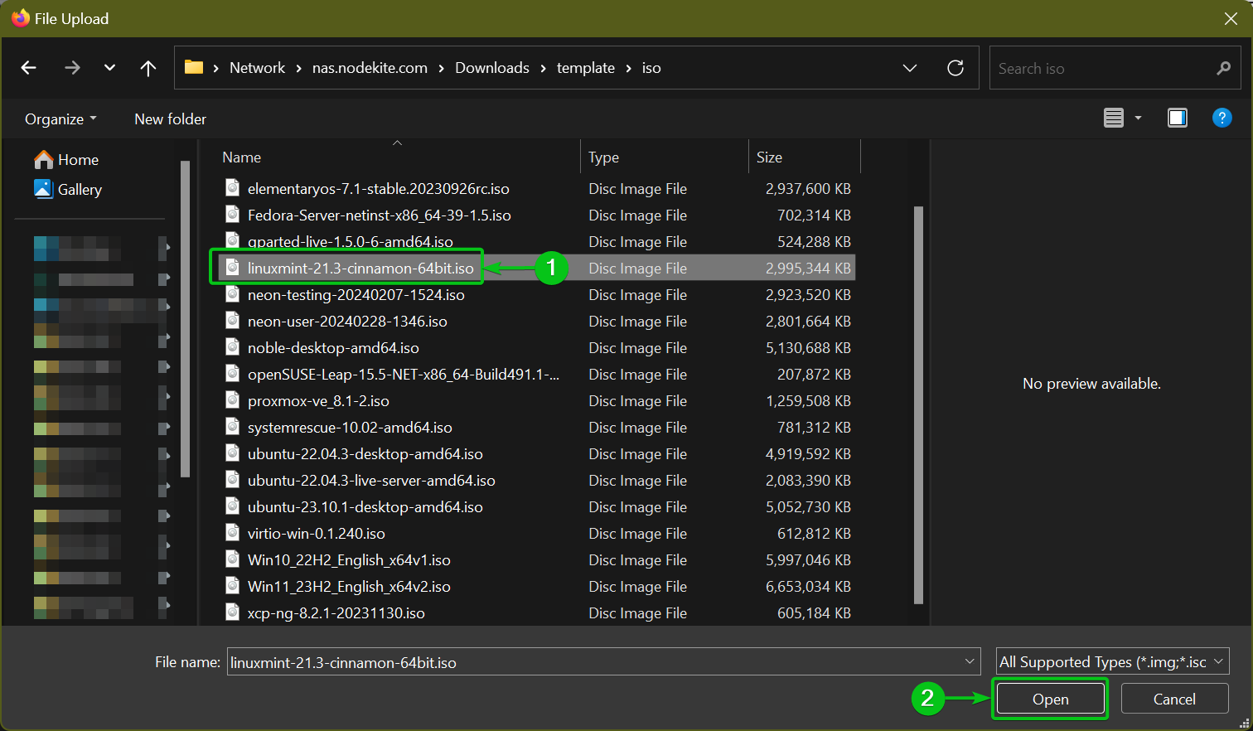The image size is (1253, 731).
Task: Expand the view options dropdown arrow
Action: click(1138, 118)
